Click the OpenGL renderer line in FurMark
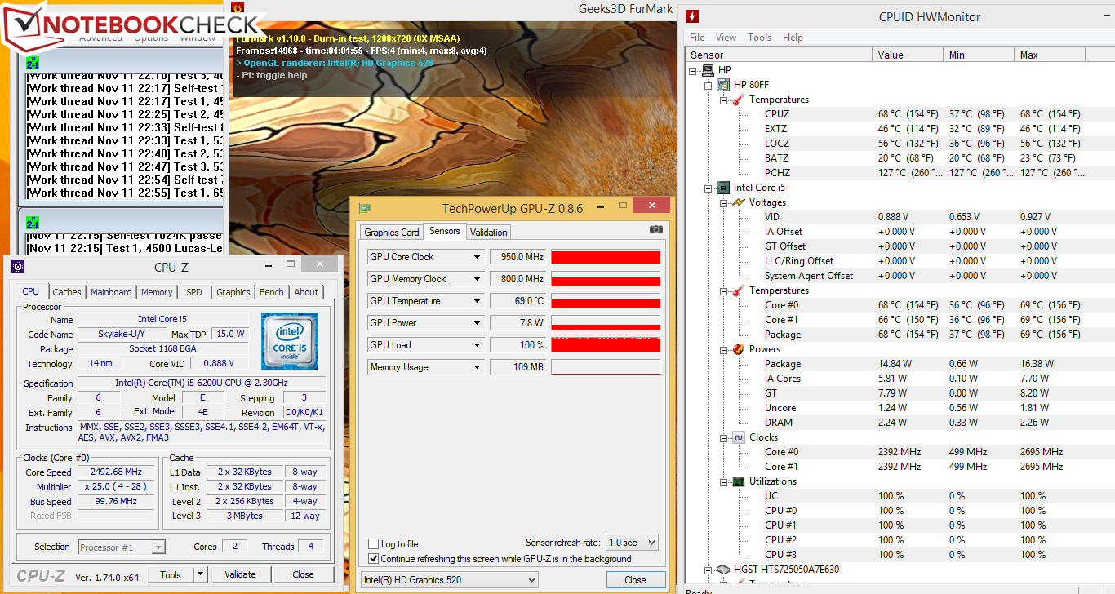 click(x=335, y=63)
